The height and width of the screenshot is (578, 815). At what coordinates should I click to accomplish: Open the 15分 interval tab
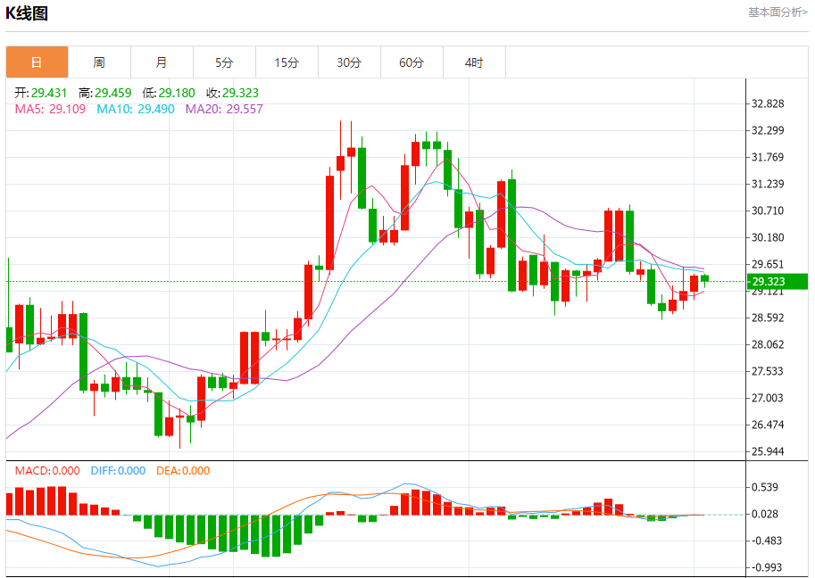tap(287, 62)
